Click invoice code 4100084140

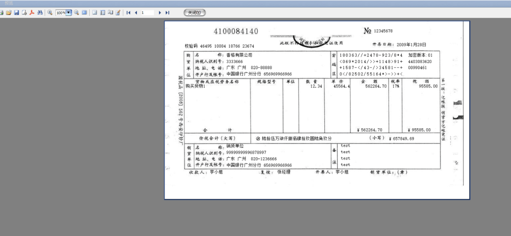click(236, 31)
